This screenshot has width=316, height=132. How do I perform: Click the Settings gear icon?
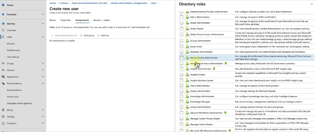point(3,116)
